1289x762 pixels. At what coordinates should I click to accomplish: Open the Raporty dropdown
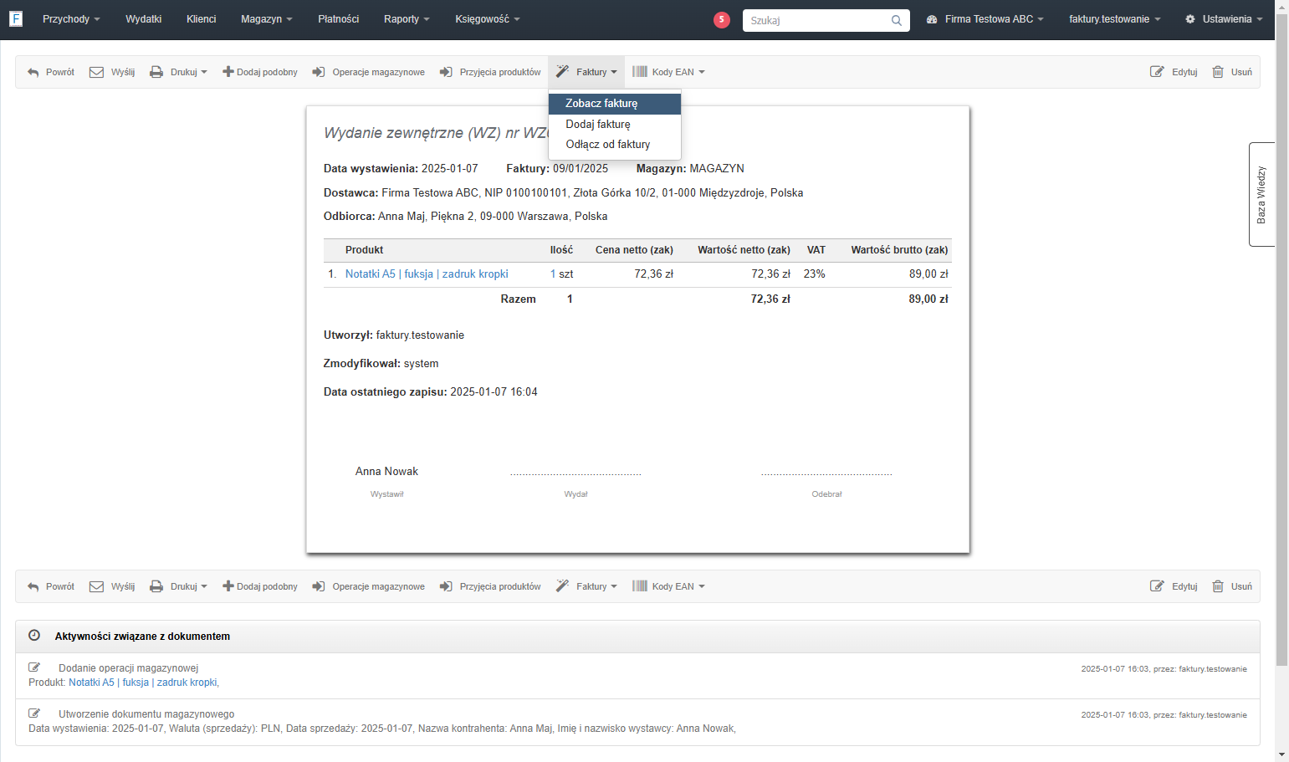pos(407,19)
